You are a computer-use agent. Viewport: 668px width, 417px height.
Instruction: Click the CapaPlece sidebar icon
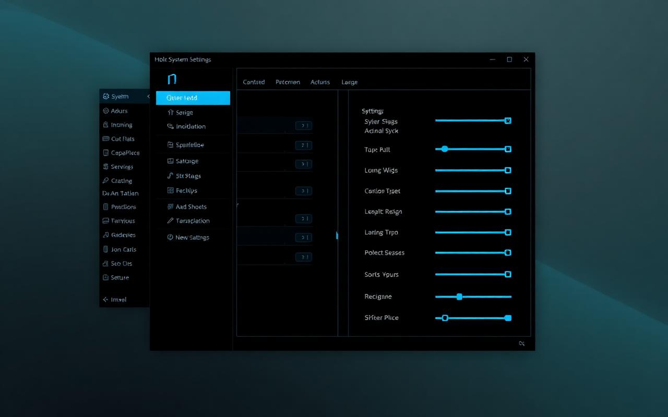tap(106, 153)
